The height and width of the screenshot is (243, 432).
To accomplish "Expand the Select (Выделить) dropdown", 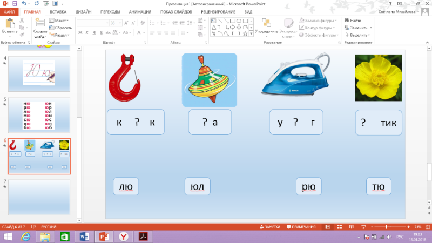I will point(359,35).
